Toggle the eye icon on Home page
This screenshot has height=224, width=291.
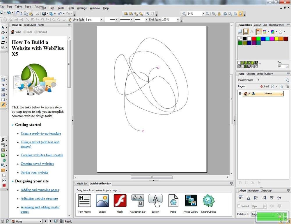click(253, 94)
